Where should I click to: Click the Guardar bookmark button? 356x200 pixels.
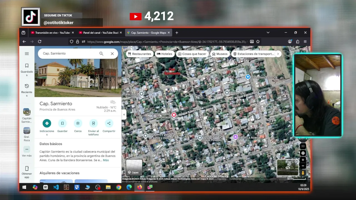coord(62,123)
